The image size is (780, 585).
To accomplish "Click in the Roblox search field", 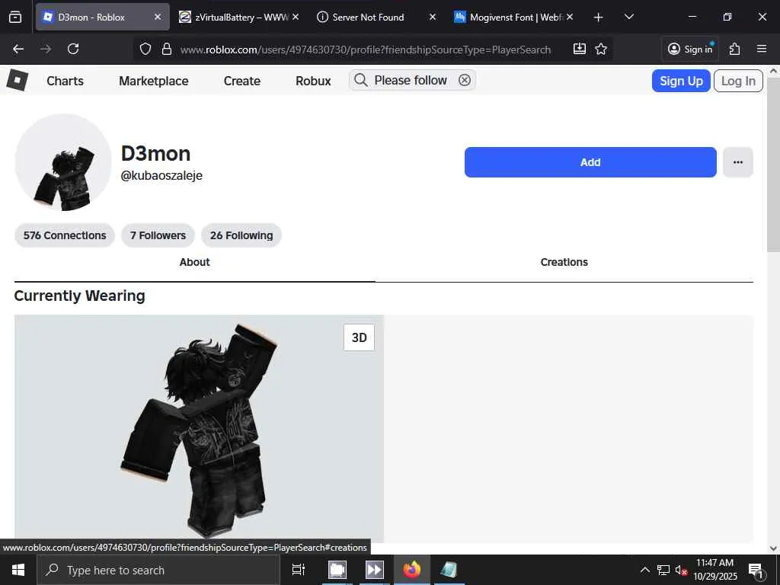I will [411, 80].
